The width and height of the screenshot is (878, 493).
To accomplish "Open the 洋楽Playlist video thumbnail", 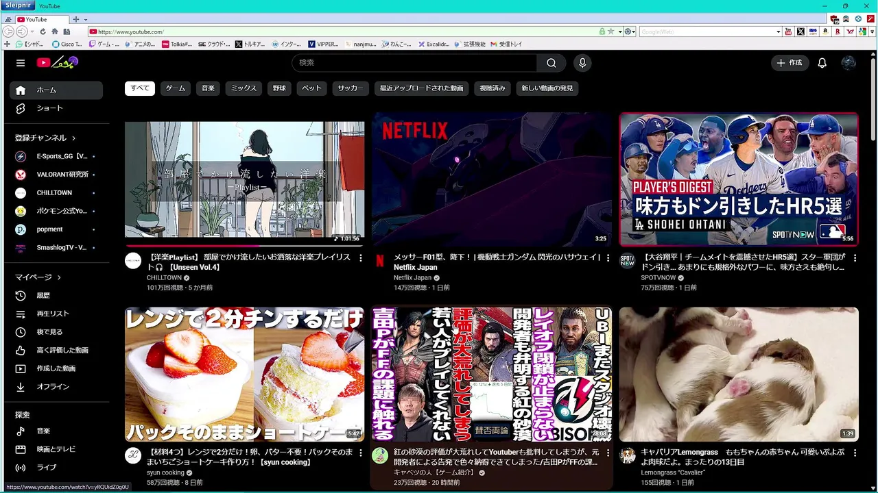I will tap(244, 179).
